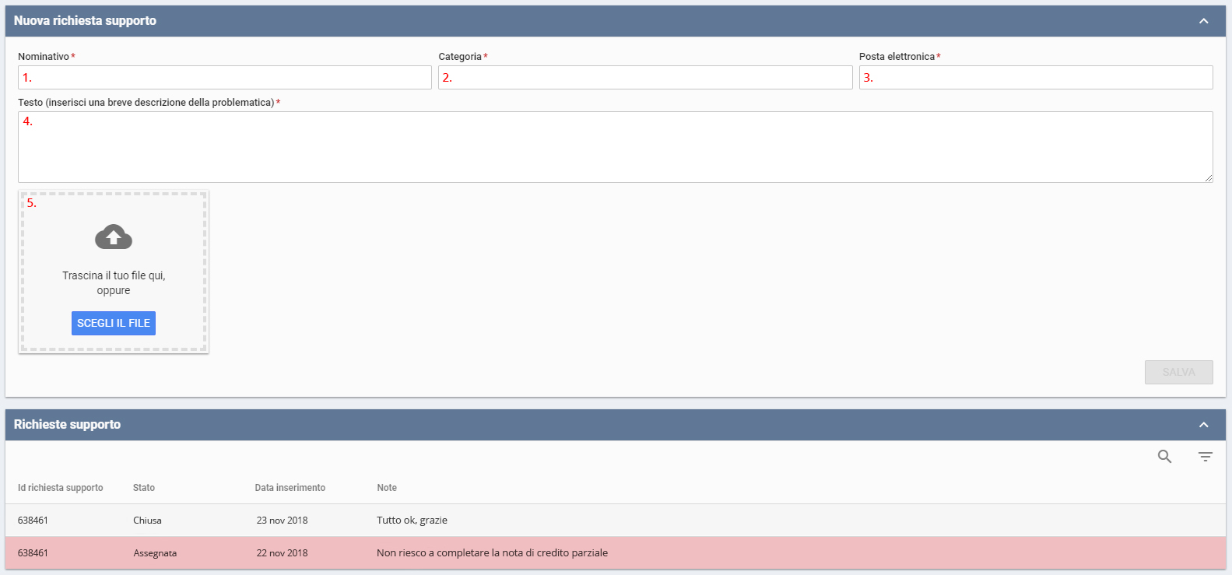1232x575 pixels.
Task: Select the Assegnata status cell
Action: 155,553
